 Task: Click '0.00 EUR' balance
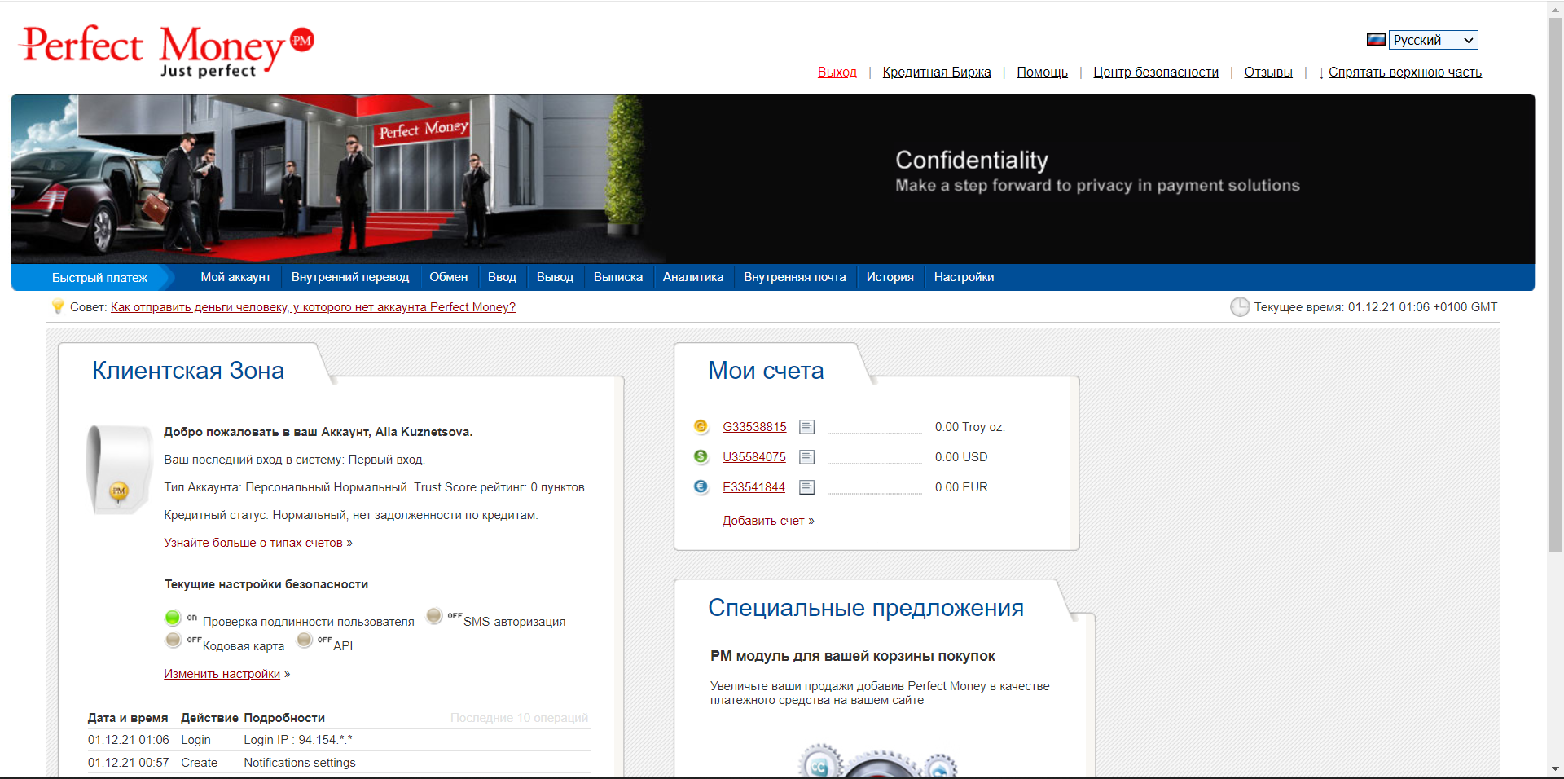961,487
